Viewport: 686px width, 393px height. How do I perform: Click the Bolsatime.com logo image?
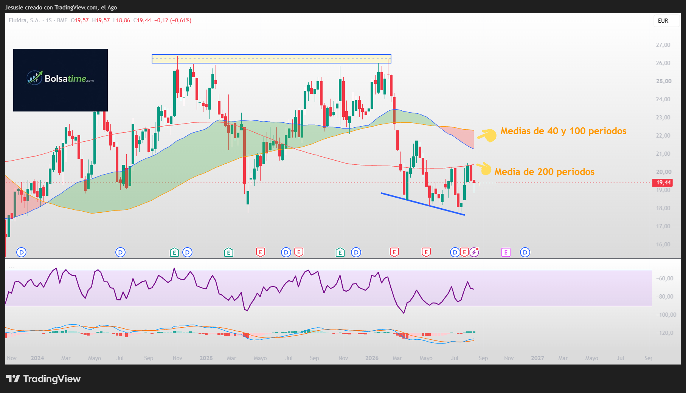click(x=61, y=80)
